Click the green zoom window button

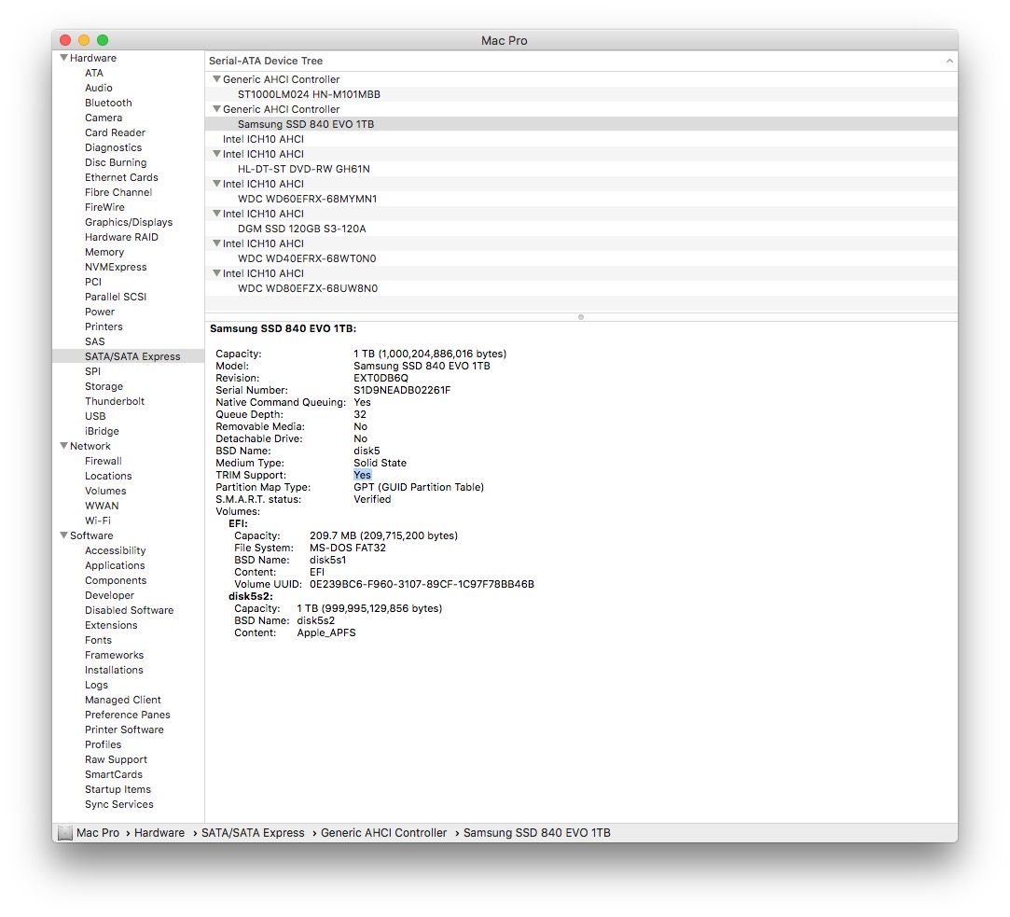[103, 40]
